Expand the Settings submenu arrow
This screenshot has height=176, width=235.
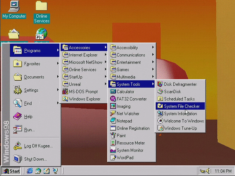[58, 90]
